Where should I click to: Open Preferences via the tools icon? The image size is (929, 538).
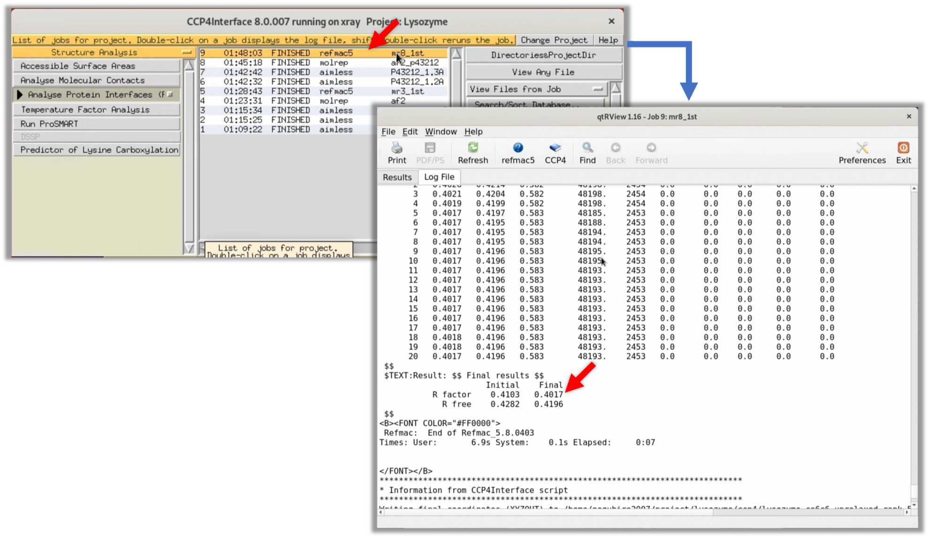[x=862, y=148]
